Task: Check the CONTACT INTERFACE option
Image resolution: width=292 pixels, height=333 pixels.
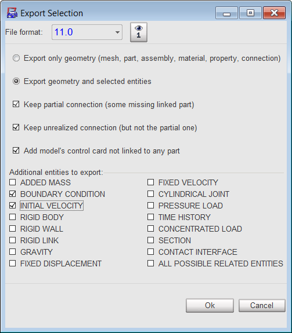Action: pyautogui.click(x=151, y=252)
